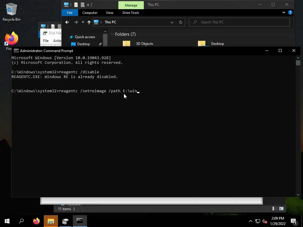
Task: Click the This PC icon in address bar
Action: pos(96,22)
